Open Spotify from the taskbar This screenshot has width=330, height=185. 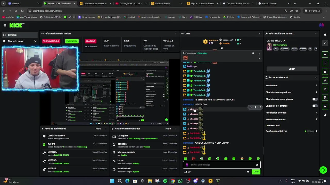[165, 181]
